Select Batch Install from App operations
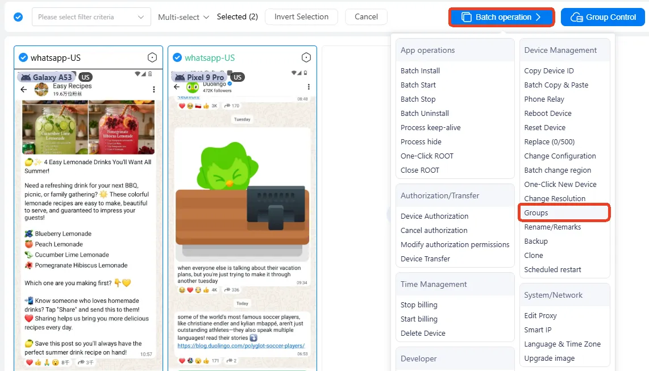This screenshot has height=371, width=649. (420, 70)
